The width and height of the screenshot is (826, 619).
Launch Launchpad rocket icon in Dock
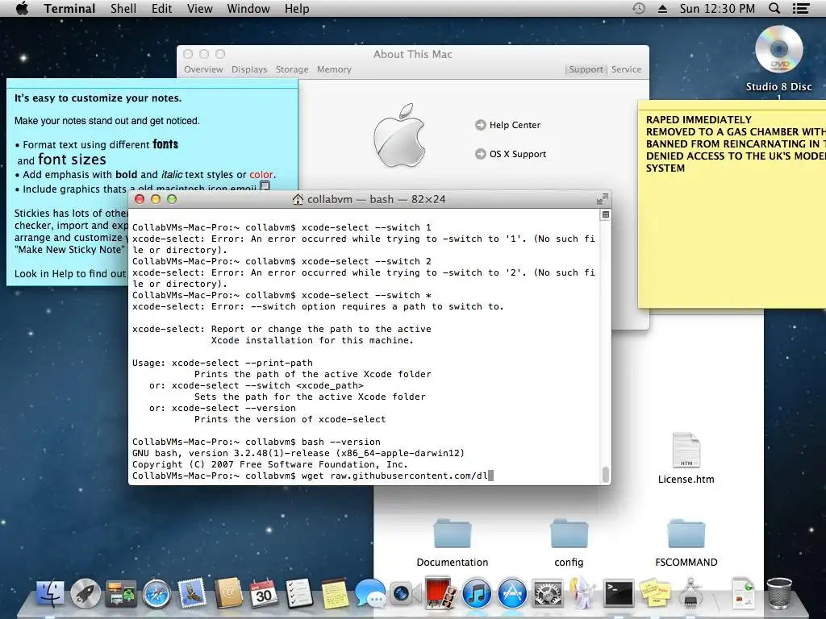(86, 594)
